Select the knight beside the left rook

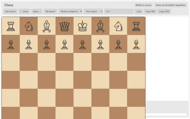[29, 26]
